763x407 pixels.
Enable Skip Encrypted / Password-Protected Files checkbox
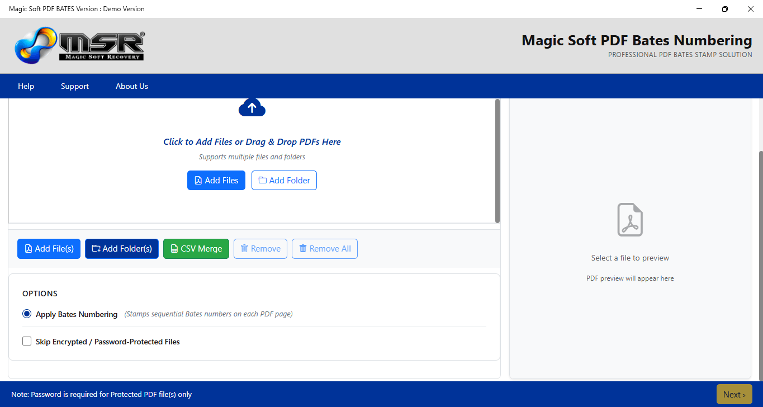[27, 341]
